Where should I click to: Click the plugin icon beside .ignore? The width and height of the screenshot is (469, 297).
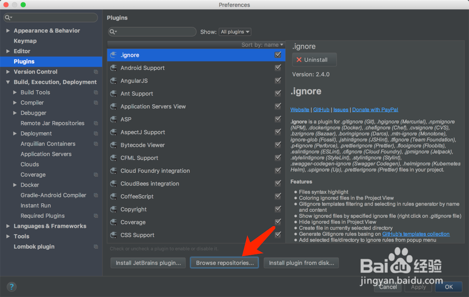[113, 55]
